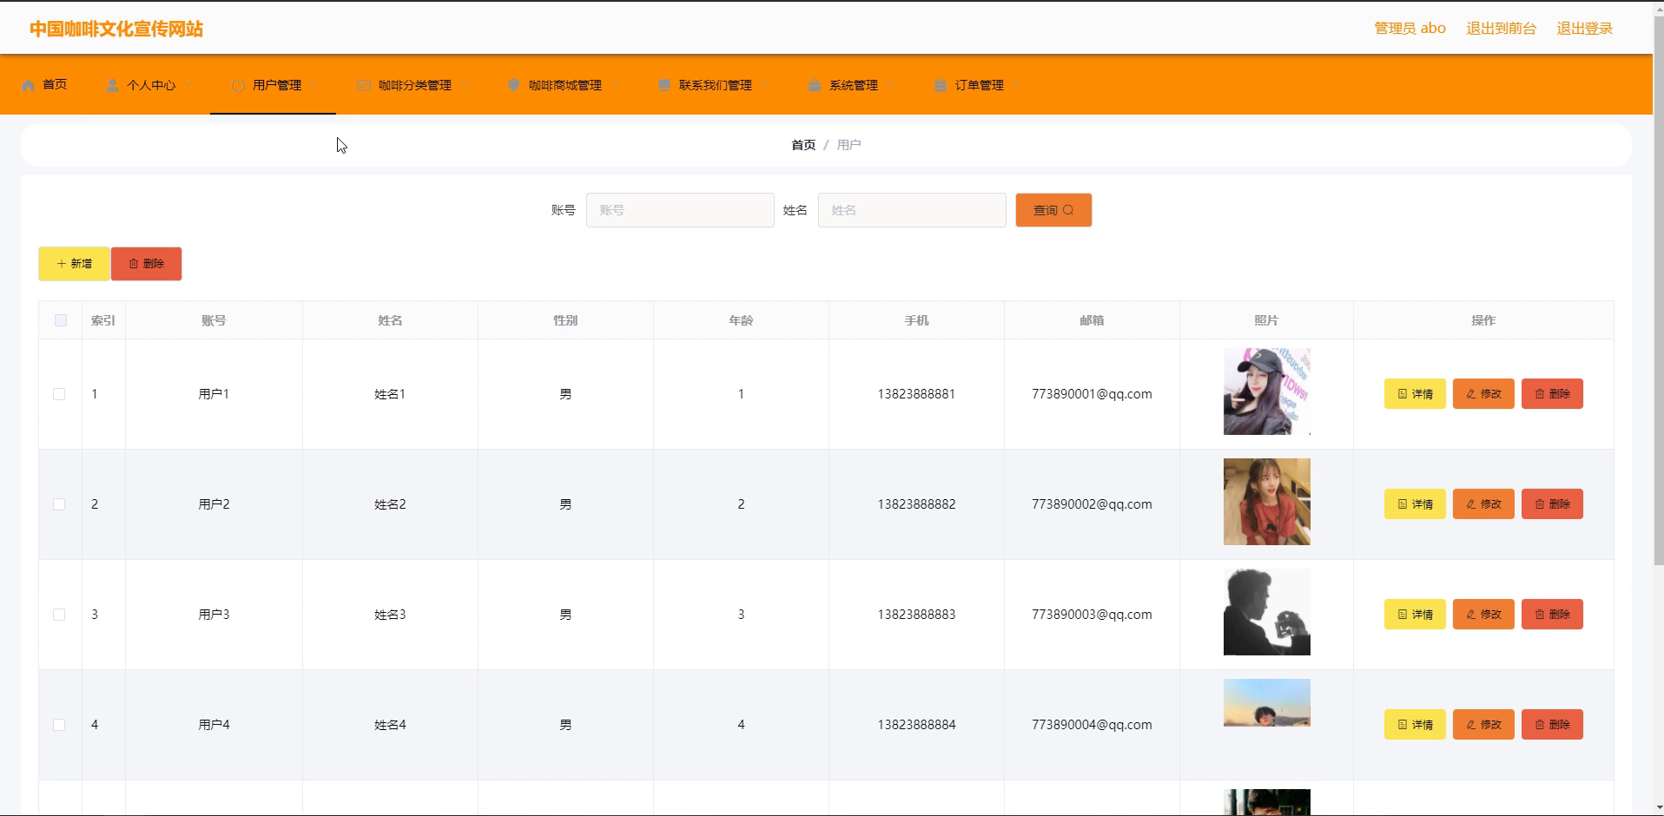
Task: Click the 性别 column header
Action: 565,320
